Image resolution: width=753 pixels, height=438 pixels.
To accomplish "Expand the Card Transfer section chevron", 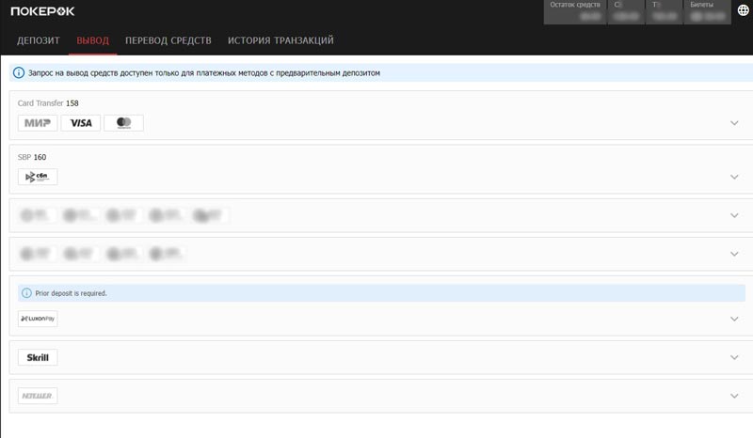I will (x=734, y=123).
